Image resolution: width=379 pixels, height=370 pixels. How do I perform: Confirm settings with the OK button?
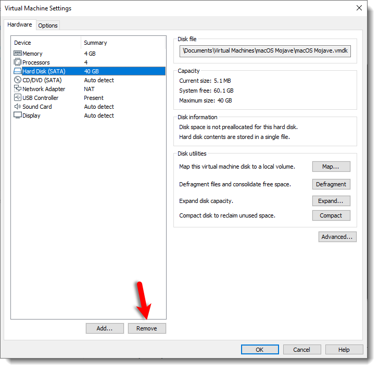260,350
